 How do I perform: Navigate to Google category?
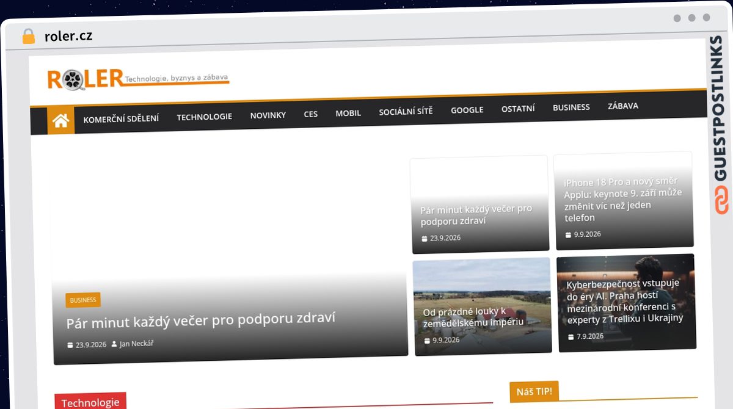[467, 110]
